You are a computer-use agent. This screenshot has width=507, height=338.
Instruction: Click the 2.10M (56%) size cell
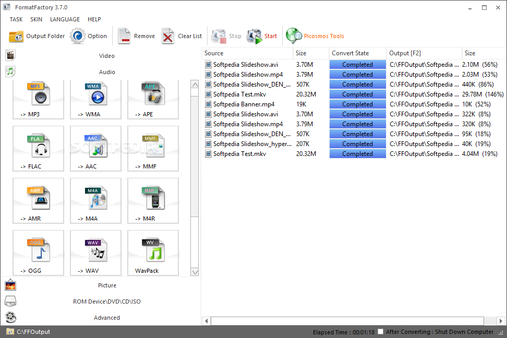click(479, 65)
